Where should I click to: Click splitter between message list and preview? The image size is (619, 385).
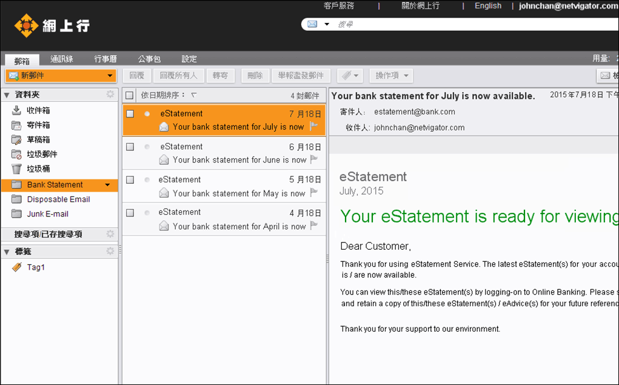click(327, 259)
